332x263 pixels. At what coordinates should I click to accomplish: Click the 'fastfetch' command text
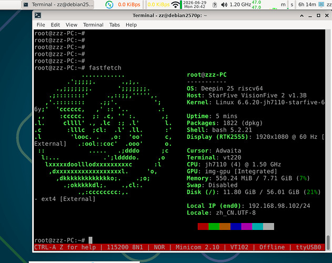[105, 68]
